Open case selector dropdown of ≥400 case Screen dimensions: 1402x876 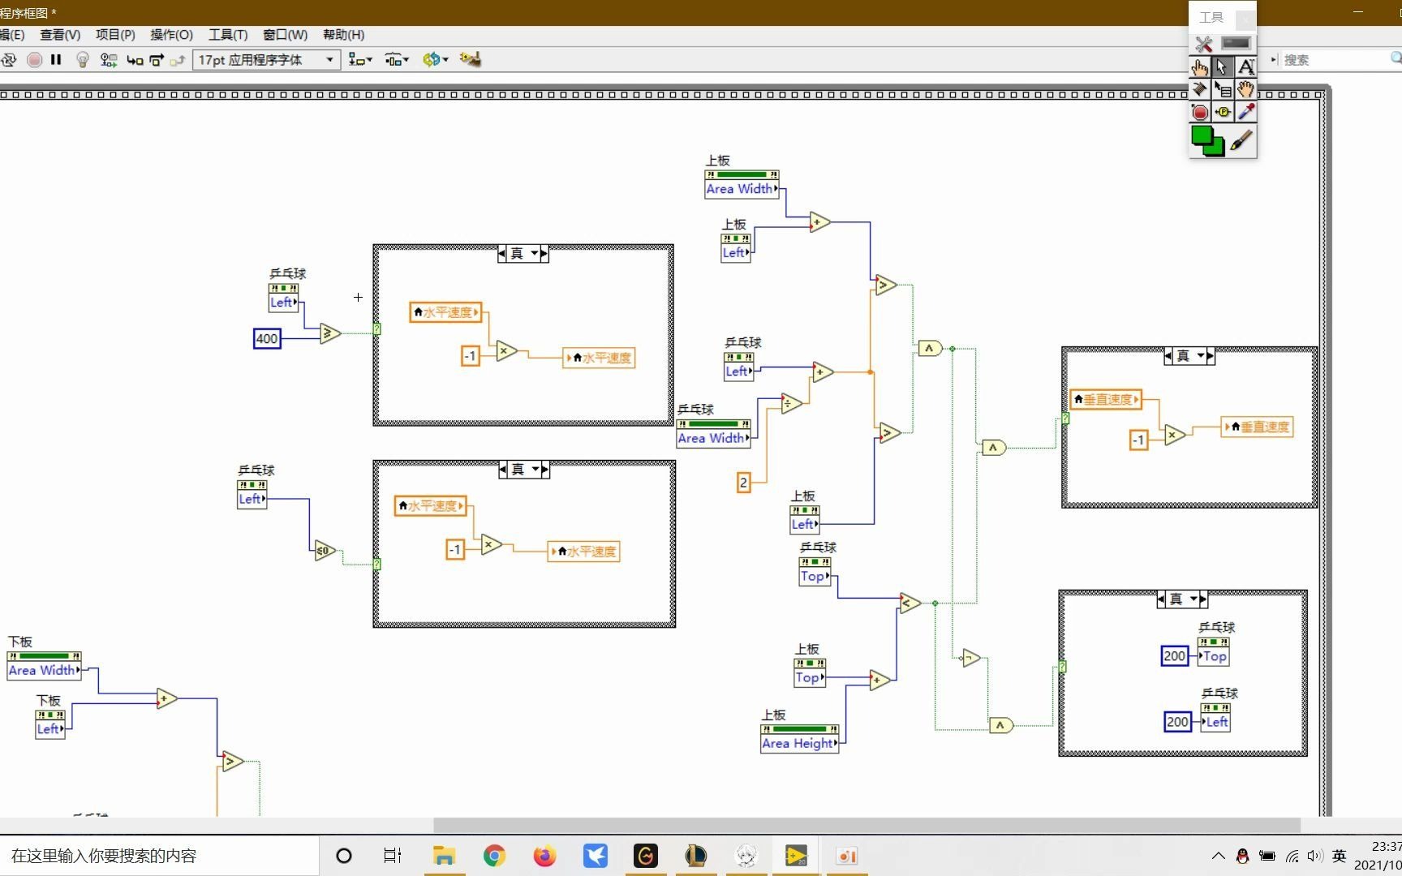tap(535, 254)
